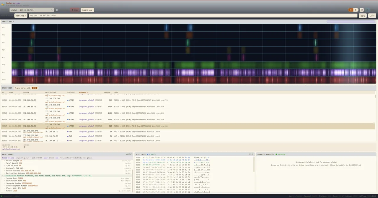The width and height of the screenshot is (378, 198).
Task: Click Export pcap button
Action: (87, 10)
